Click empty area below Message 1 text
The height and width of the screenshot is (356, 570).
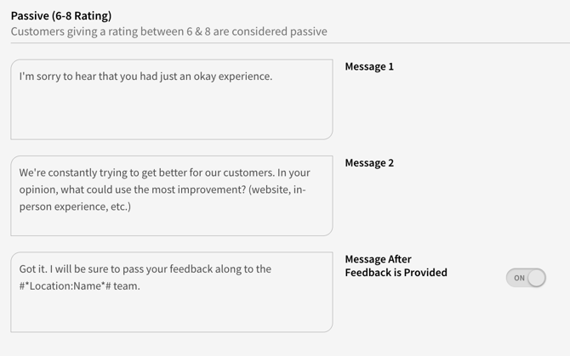(x=171, y=115)
